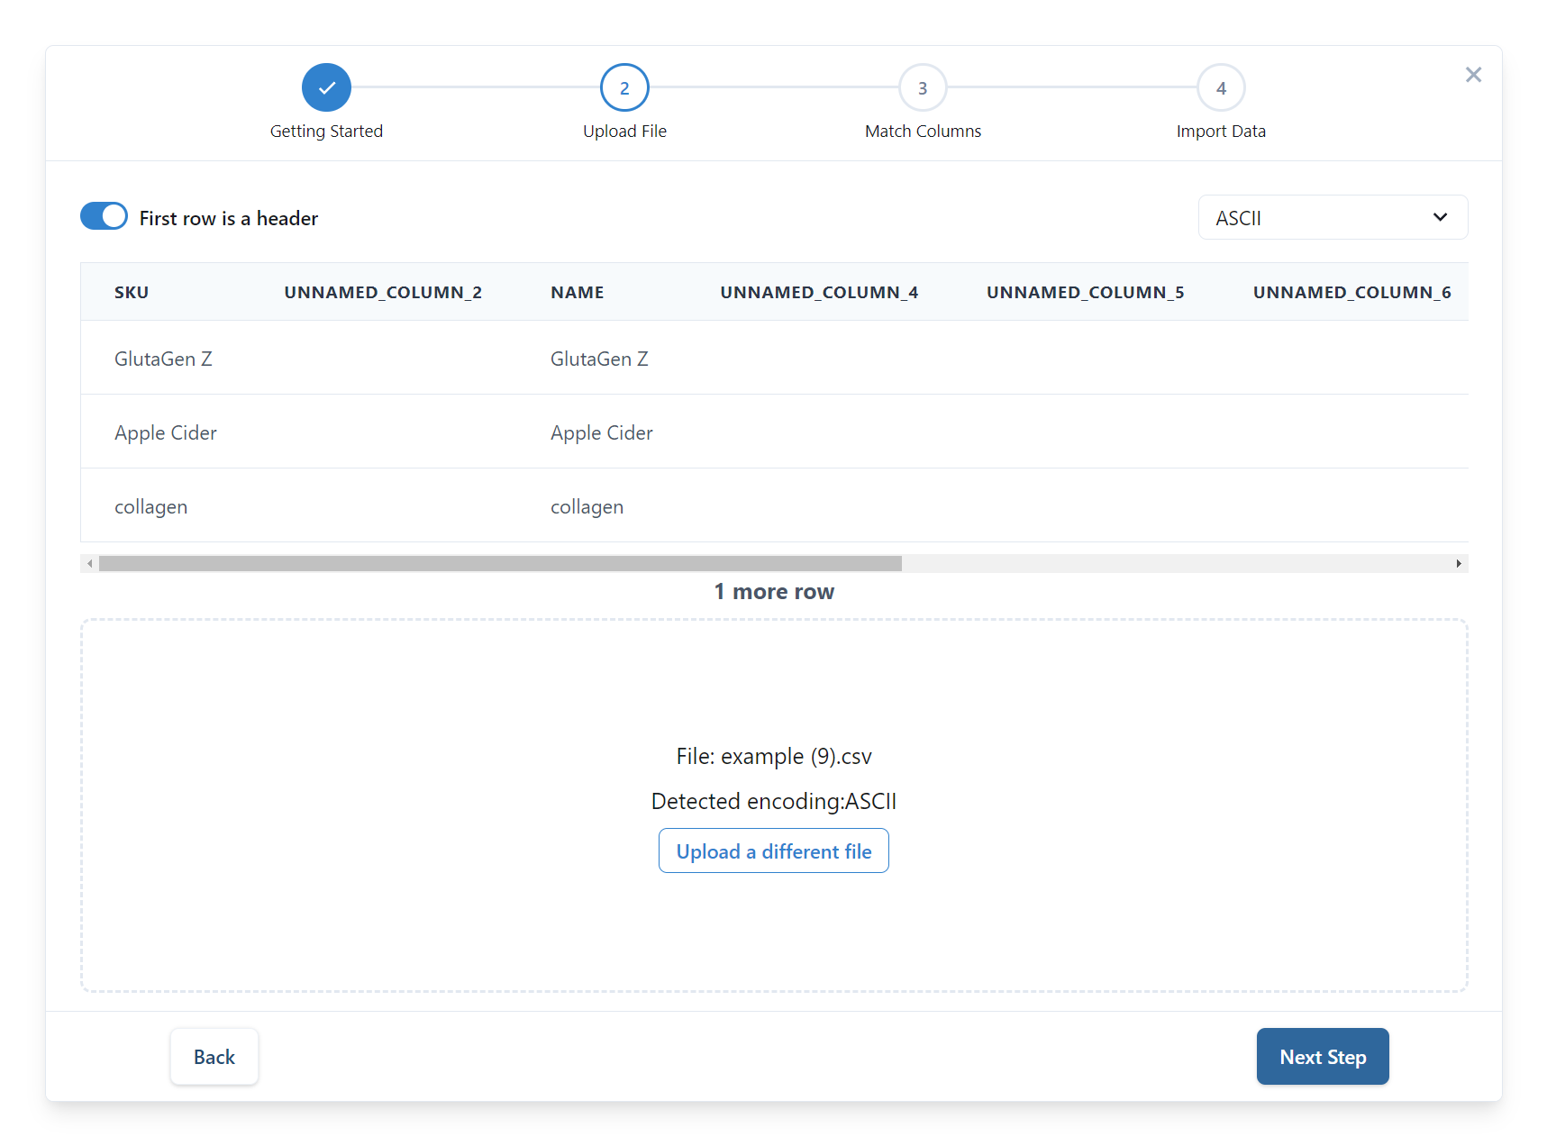The height and width of the screenshot is (1146, 1547).
Task: Select the collagen cell under NAME
Action: pos(587,506)
